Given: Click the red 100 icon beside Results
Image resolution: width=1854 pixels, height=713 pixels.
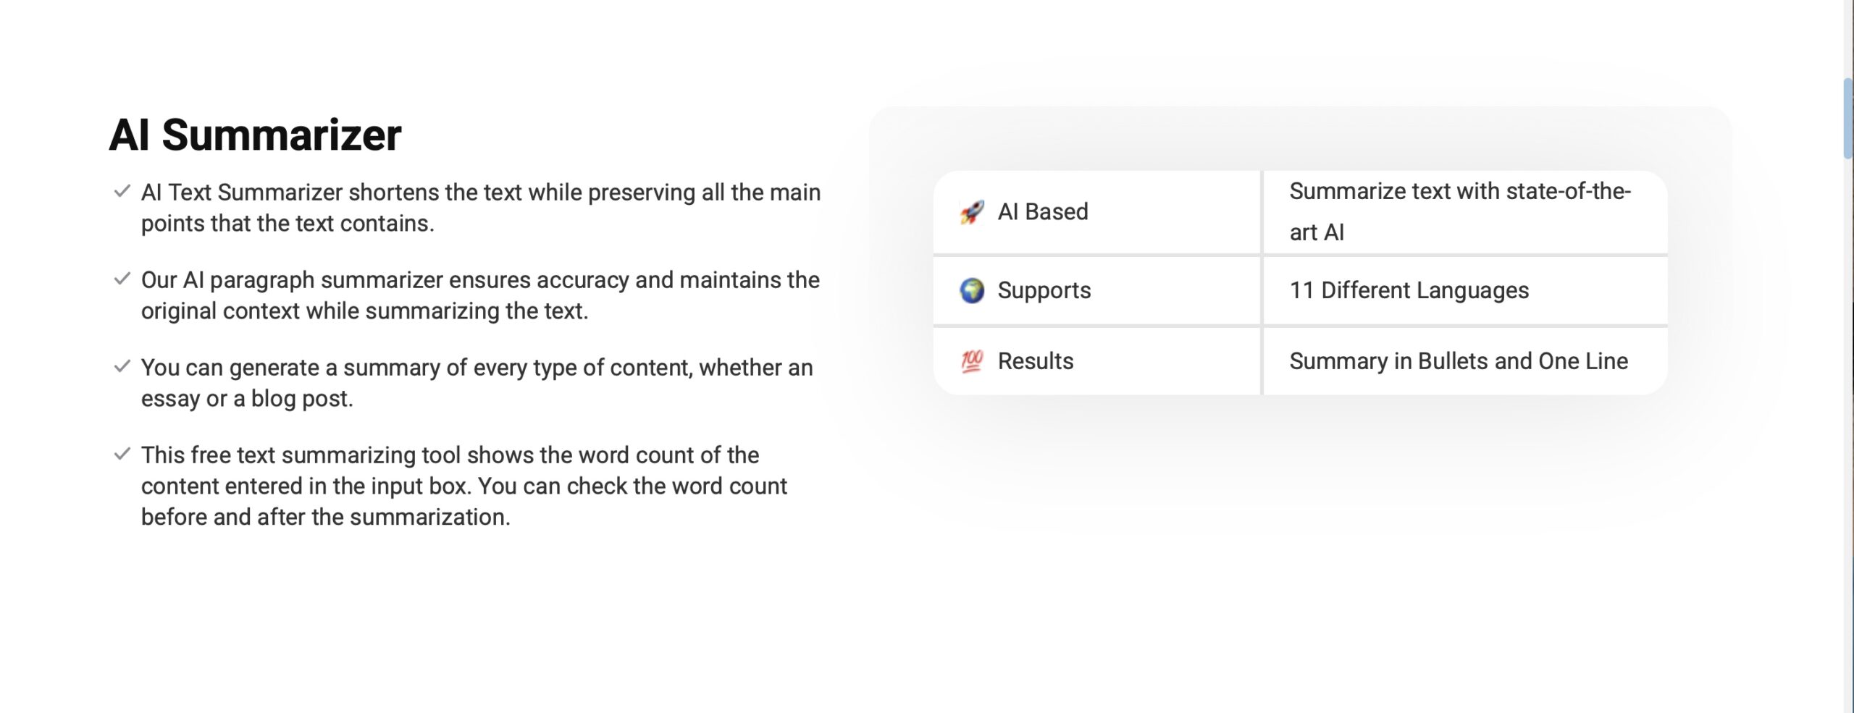Looking at the screenshot, I should pyautogui.click(x=971, y=361).
